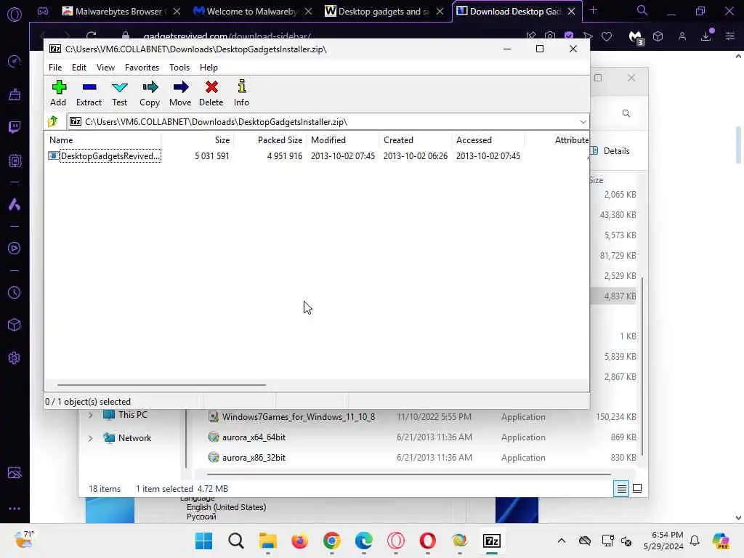Open the Twitch sidebar icon in Opera

point(15,127)
